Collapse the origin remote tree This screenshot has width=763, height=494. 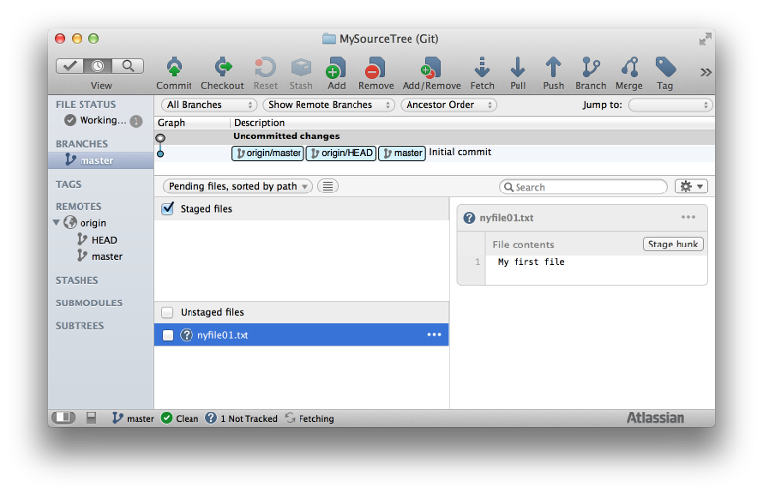[56, 222]
